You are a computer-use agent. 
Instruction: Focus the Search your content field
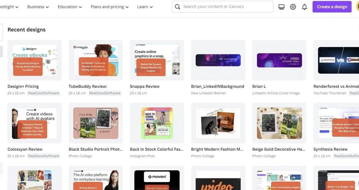point(223,7)
